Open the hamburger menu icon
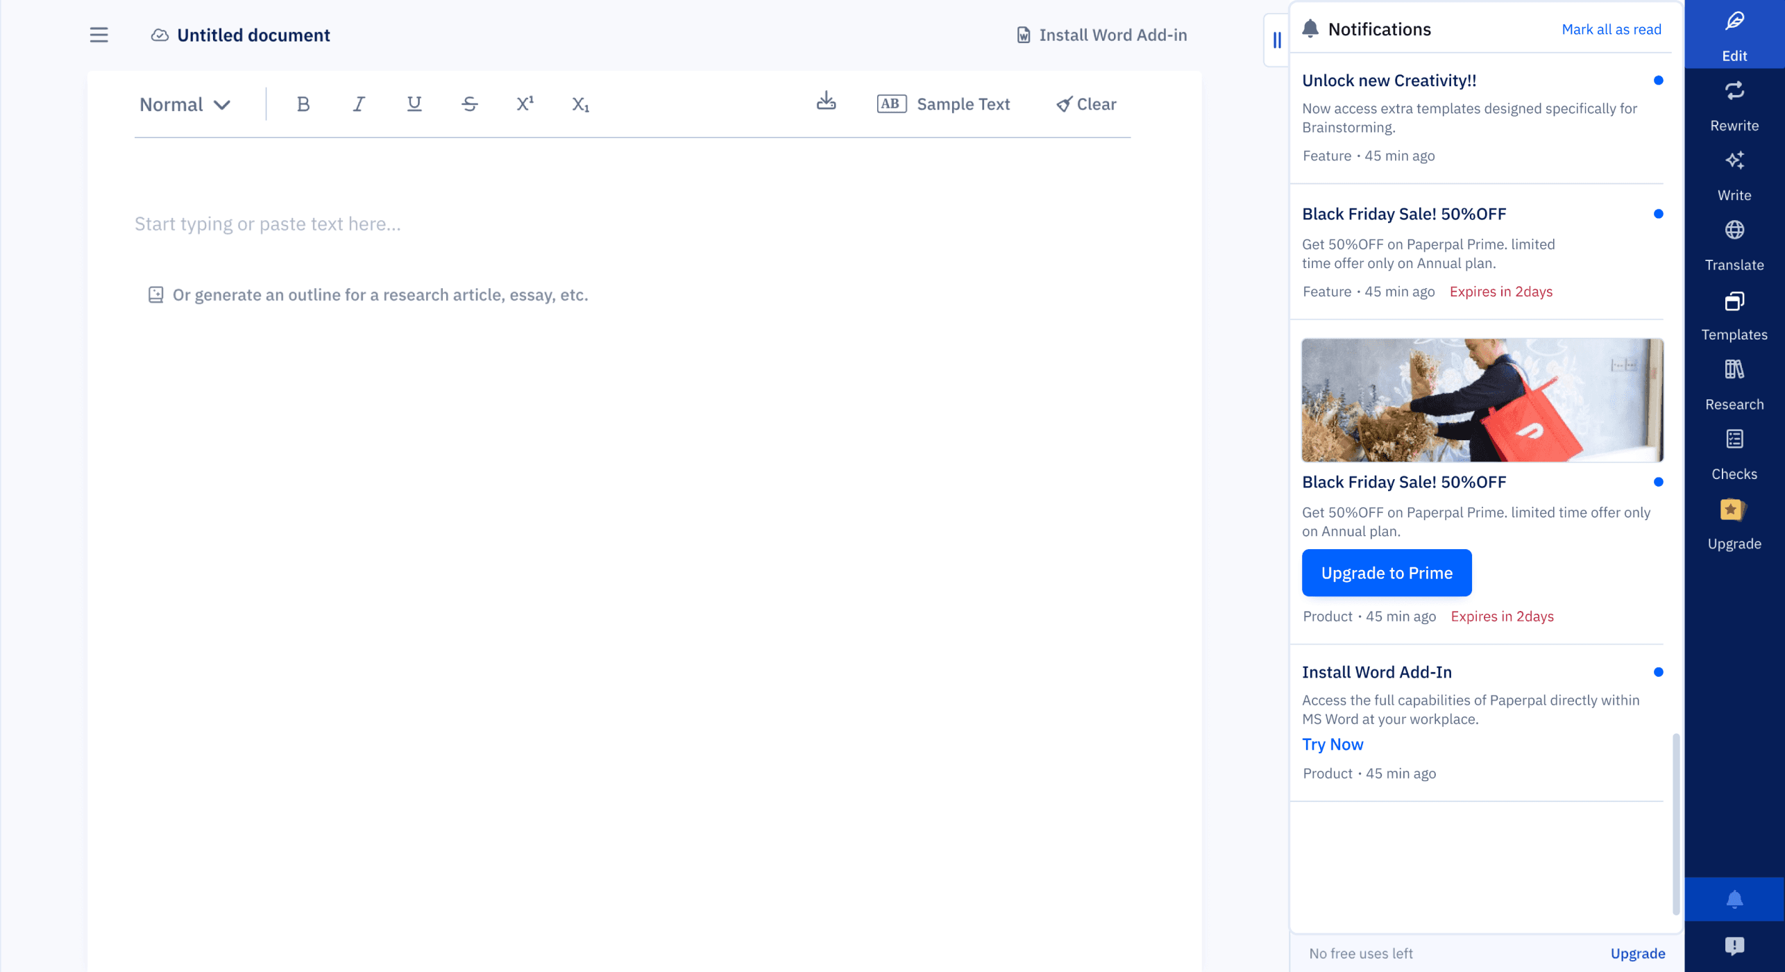This screenshot has width=1785, height=972. (99, 35)
